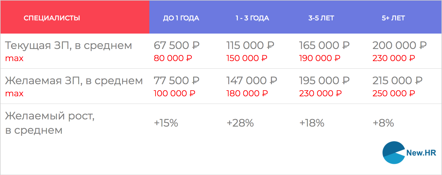This screenshot has width=442, height=175.
Task: Select the СПЕЦИАЛИСТЫ red header cell
Action: [x=52, y=18]
